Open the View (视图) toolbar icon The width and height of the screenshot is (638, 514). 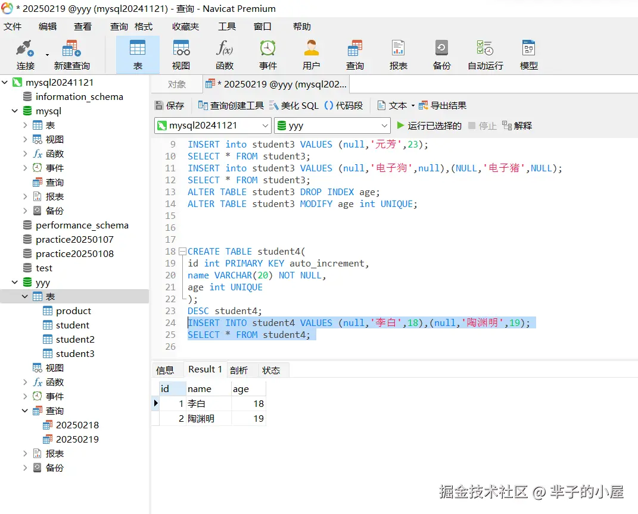point(181,55)
